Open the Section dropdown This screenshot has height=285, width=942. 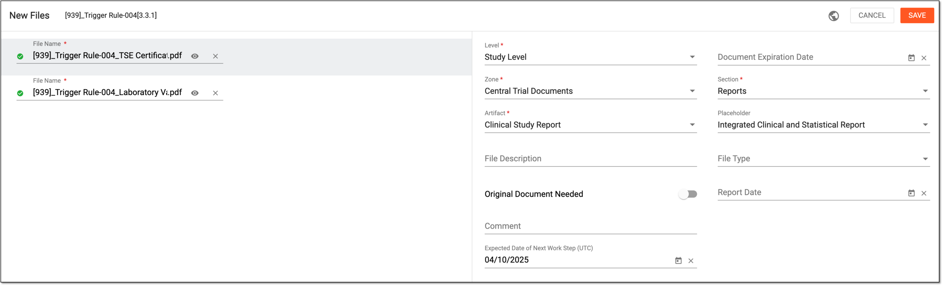click(823, 91)
